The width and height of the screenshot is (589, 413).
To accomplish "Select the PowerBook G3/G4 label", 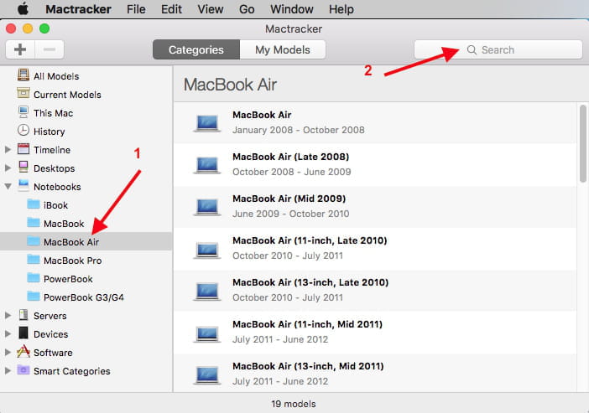I will [84, 297].
